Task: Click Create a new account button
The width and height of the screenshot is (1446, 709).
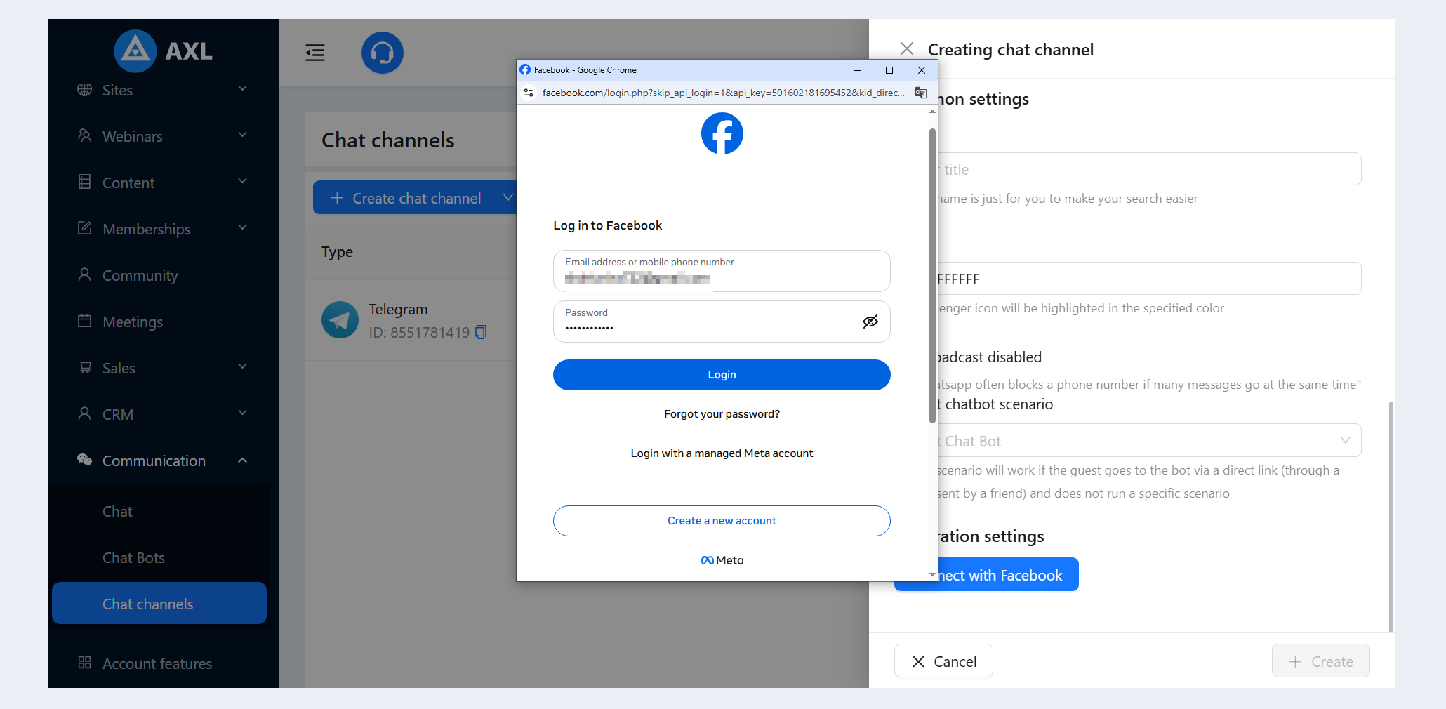Action: tap(722, 521)
